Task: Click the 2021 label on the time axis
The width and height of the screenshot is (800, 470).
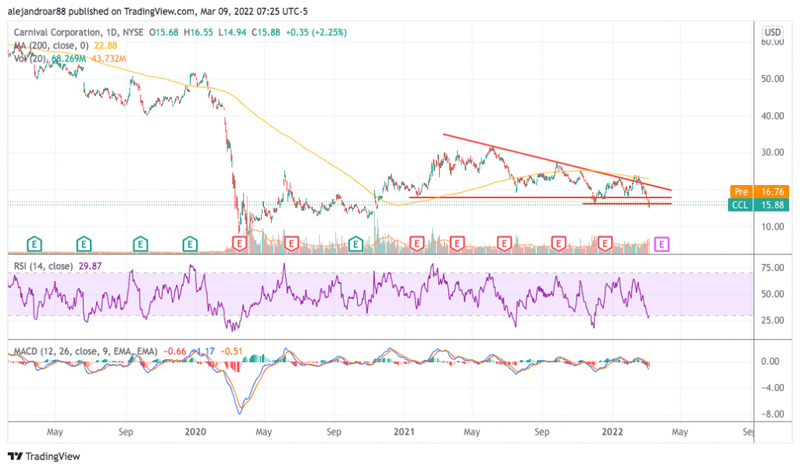Action: click(x=404, y=432)
